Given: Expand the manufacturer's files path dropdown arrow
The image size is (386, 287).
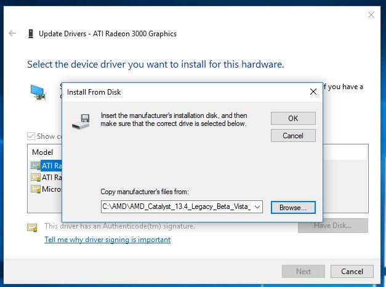Looking at the screenshot, I should point(257,207).
